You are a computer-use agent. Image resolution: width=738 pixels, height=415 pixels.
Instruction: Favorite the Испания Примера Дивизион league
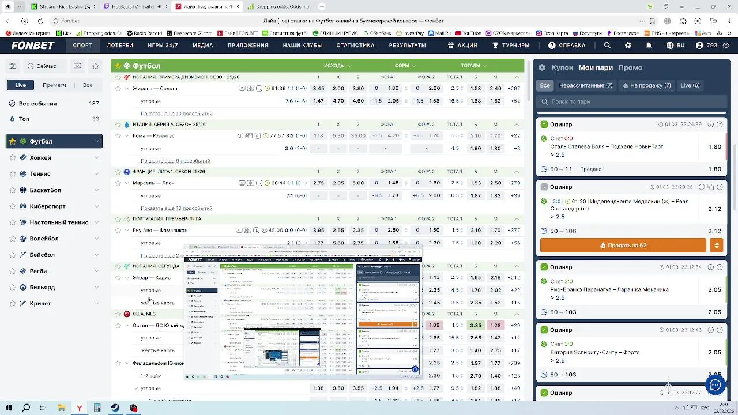click(x=118, y=77)
